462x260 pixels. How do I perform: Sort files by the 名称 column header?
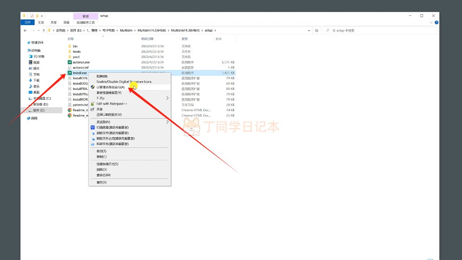(71, 39)
